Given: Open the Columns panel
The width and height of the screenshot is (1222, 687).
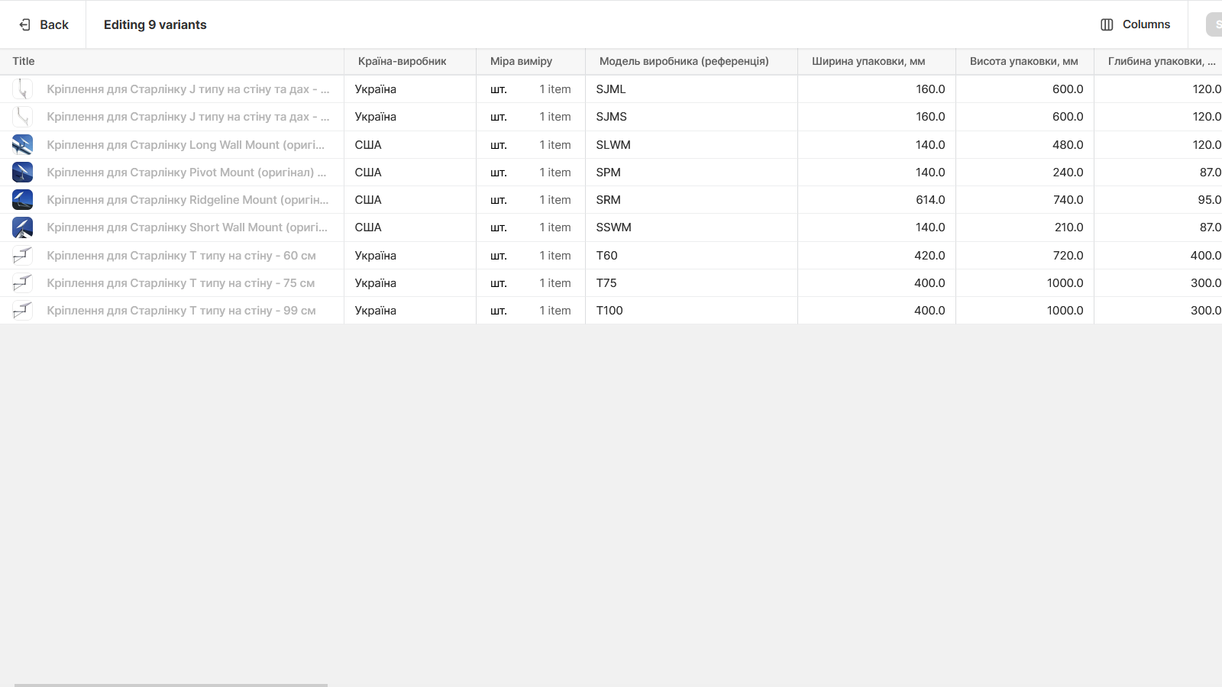Looking at the screenshot, I should tap(1136, 24).
